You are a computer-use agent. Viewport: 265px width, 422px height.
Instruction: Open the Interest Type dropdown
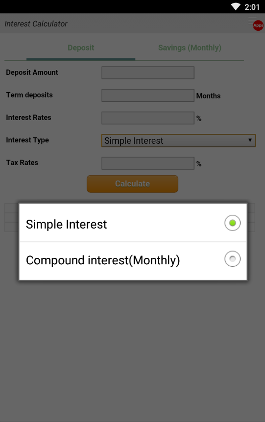point(178,140)
